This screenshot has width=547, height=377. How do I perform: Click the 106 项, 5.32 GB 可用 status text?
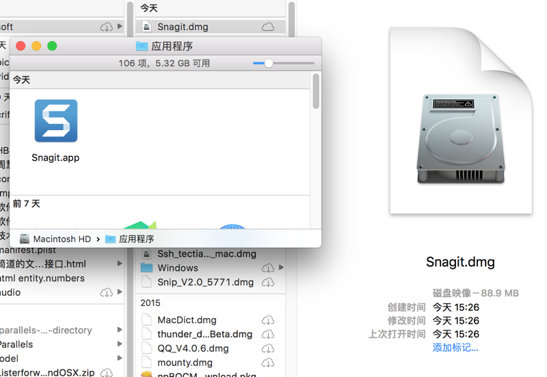164,63
